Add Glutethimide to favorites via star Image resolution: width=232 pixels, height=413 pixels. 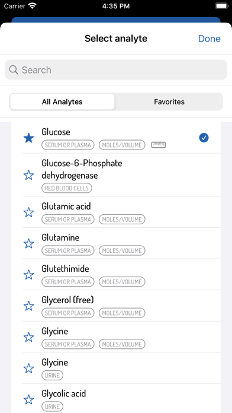tap(28, 275)
